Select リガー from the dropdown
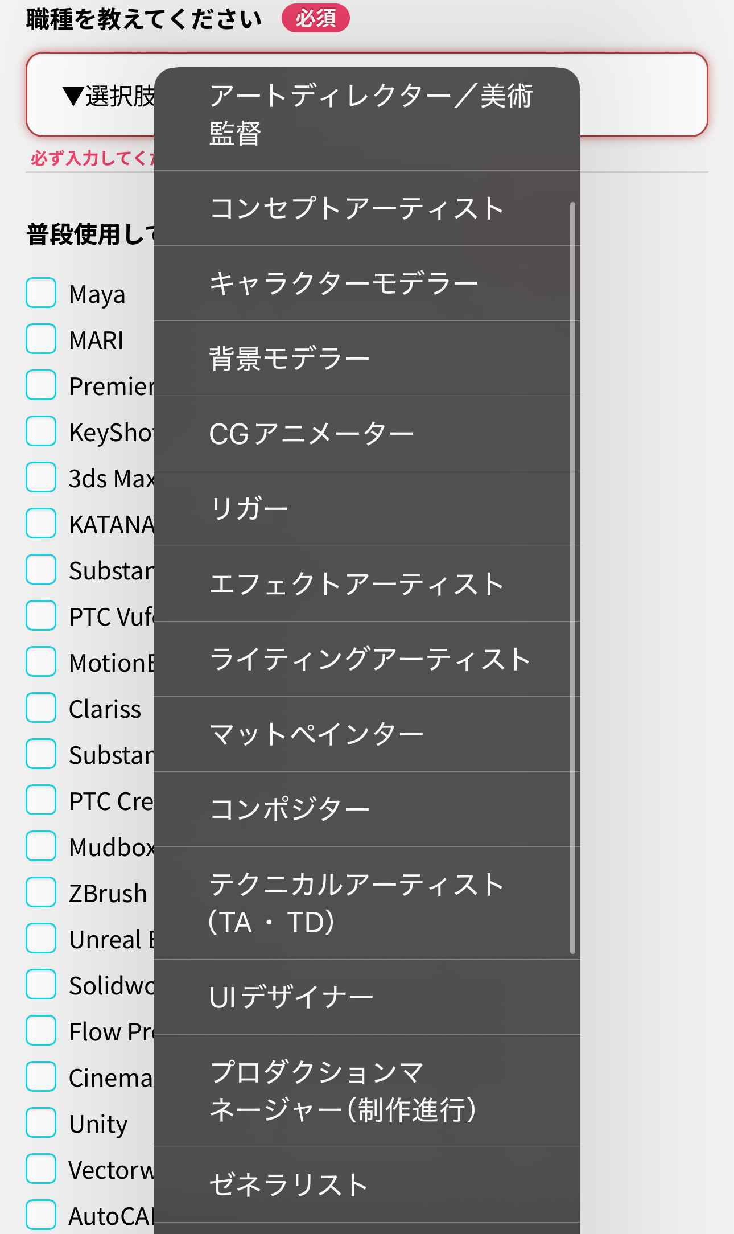Image resolution: width=734 pixels, height=1234 pixels. pos(366,509)
